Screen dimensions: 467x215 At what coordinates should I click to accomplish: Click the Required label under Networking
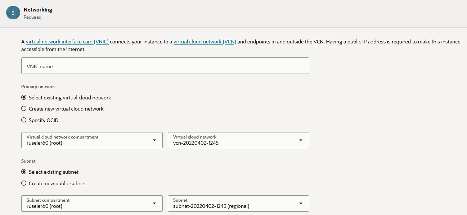point(32,17)
